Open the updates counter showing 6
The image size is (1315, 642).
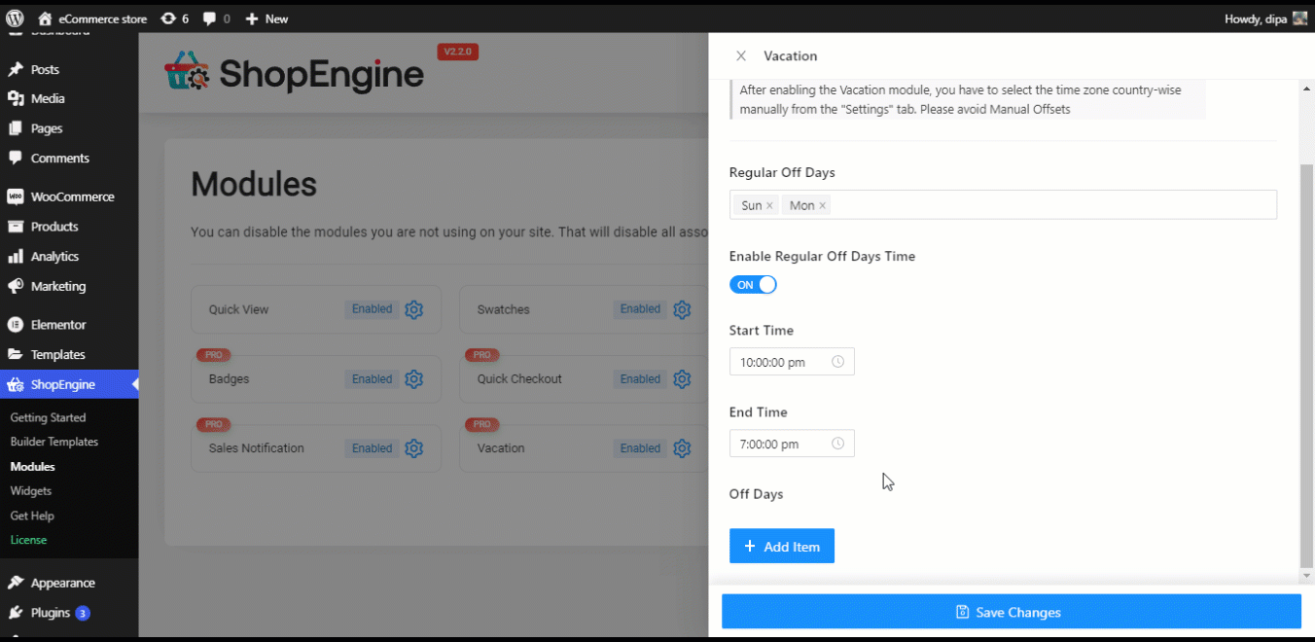(174, 18)
